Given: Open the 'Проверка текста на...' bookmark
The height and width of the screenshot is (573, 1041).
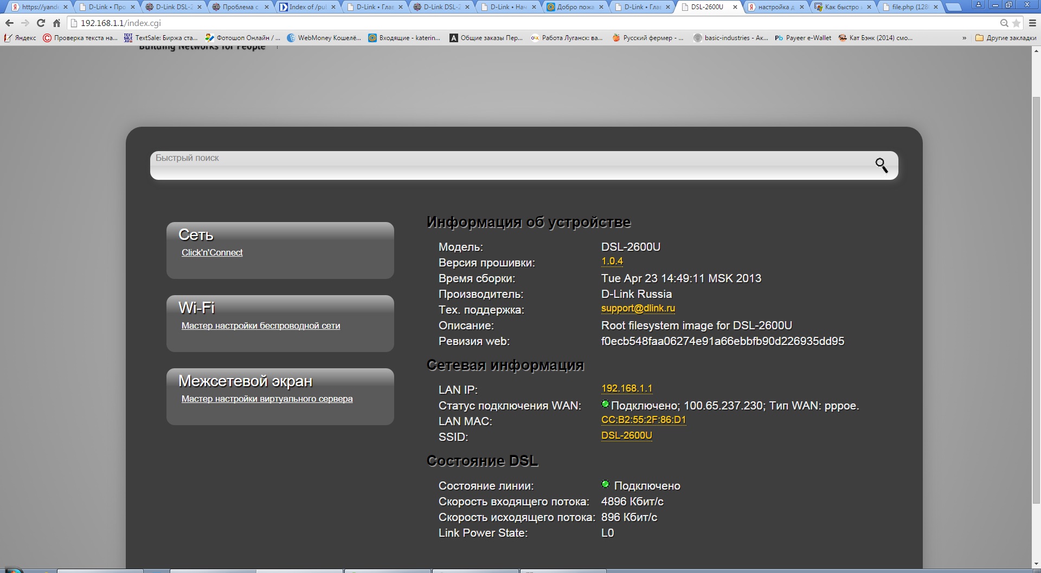Looking at the screenshot, I should pyautogui.click(x=80, y=38).
